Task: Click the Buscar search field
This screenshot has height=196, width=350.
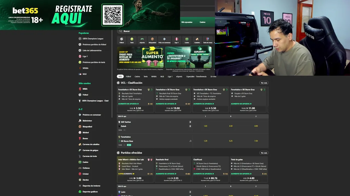Action: [x=166, y=31]
